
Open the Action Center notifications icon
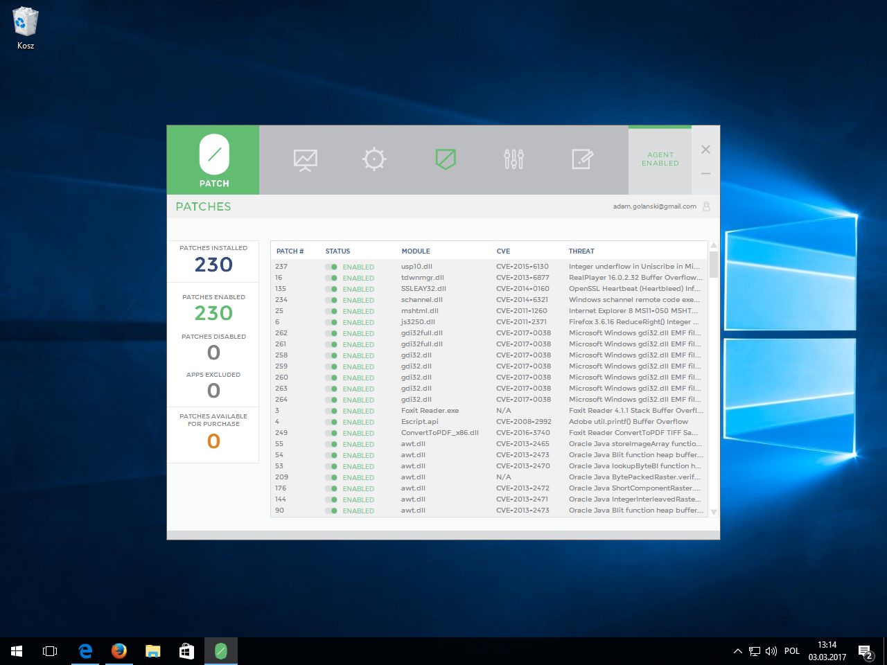pos(866,651)
